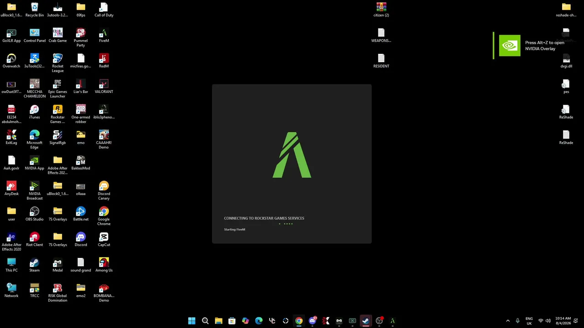Select the Microsoft Edge desktop shortcut

coord(35,139)
